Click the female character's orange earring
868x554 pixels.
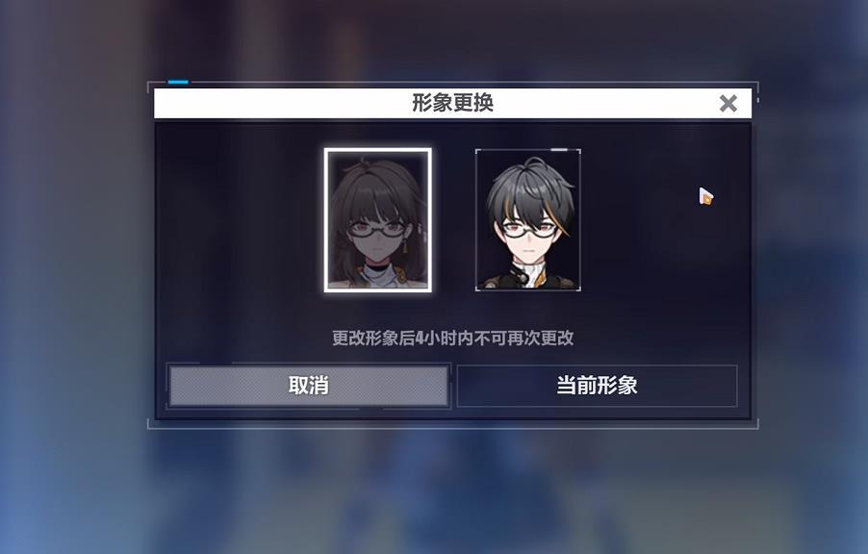tap(405, 247)
